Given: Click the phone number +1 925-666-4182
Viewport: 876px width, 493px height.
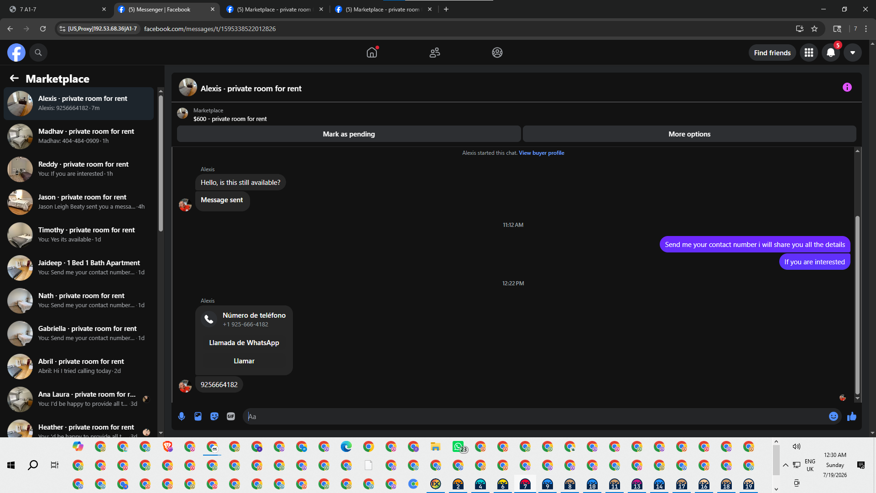Looking at the screenshot, I should pos(245,325).
